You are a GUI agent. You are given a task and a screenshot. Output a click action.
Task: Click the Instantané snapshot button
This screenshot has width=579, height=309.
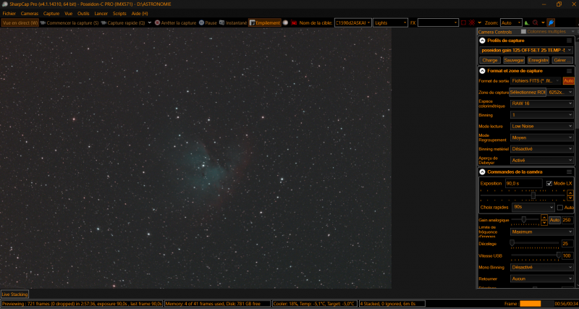point(233,22)
